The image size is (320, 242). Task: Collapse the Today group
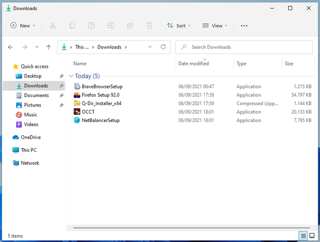(x=71, y=76)
